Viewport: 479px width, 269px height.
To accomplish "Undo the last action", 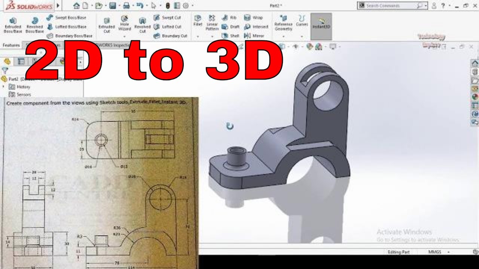I will click(x=140, y=6).
